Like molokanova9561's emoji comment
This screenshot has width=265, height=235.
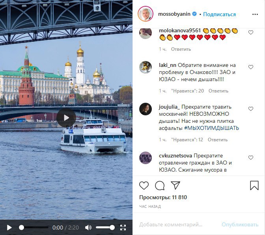point(251,32)
